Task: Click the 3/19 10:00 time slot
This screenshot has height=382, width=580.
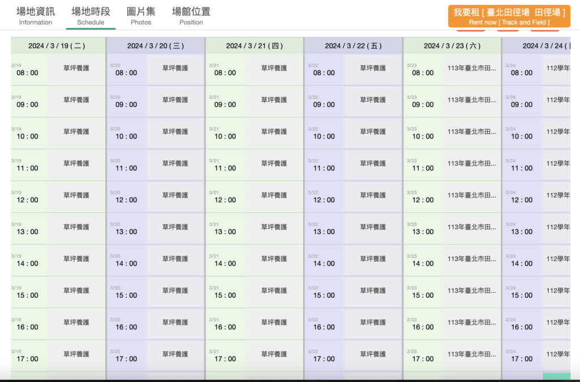Action: [x=29, y=133]
